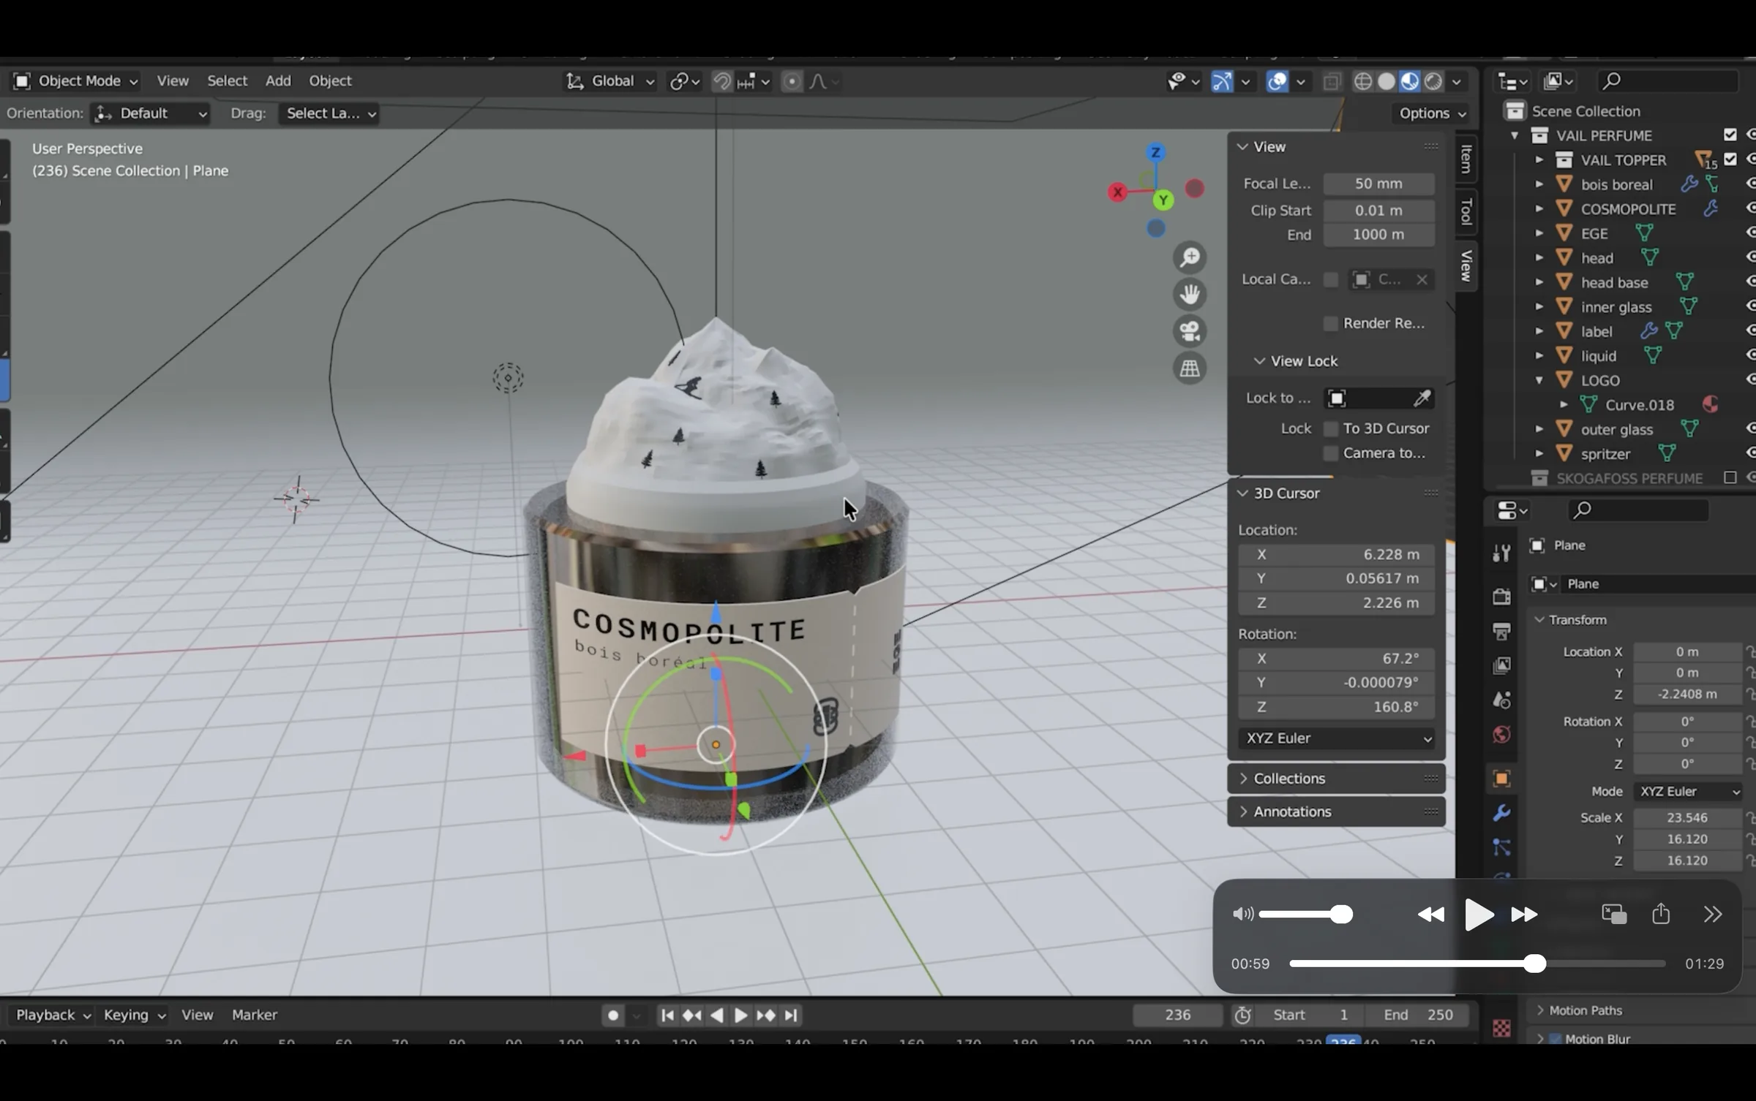This screenshot has width=1756, height=1101.
Task: Click Marker in timeline header
Action: (254, 1015)
